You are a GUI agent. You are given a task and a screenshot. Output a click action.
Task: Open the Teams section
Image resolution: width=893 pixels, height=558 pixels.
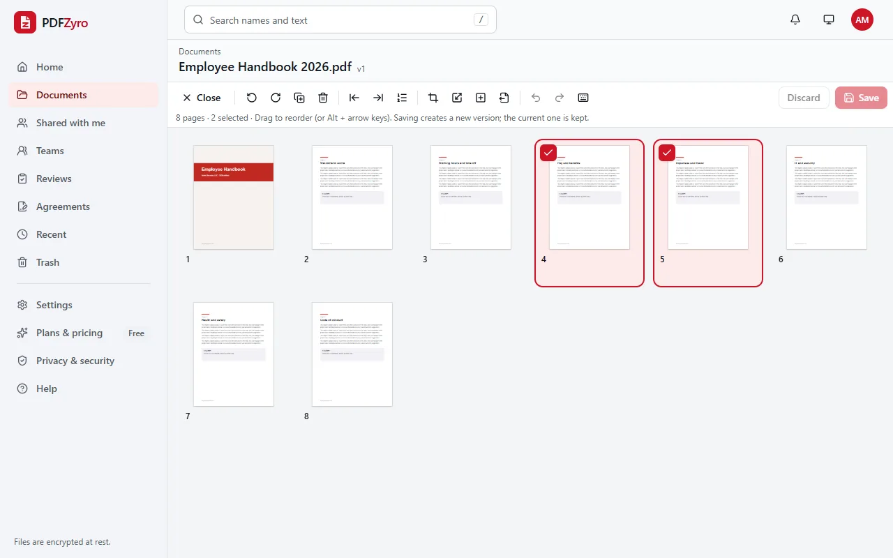click(84, 151)
